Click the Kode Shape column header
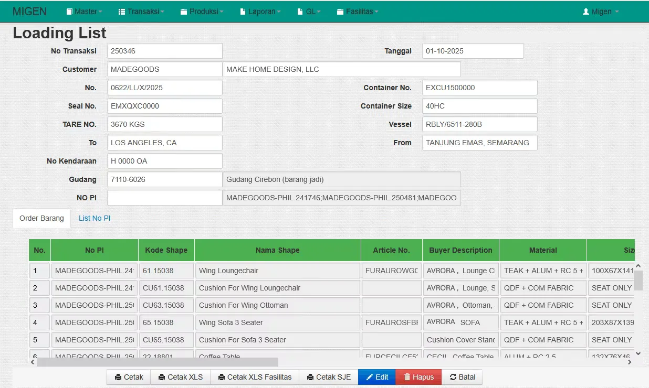Image resolution: width=649 pixels, height=388 pixels. pos(166,250)
